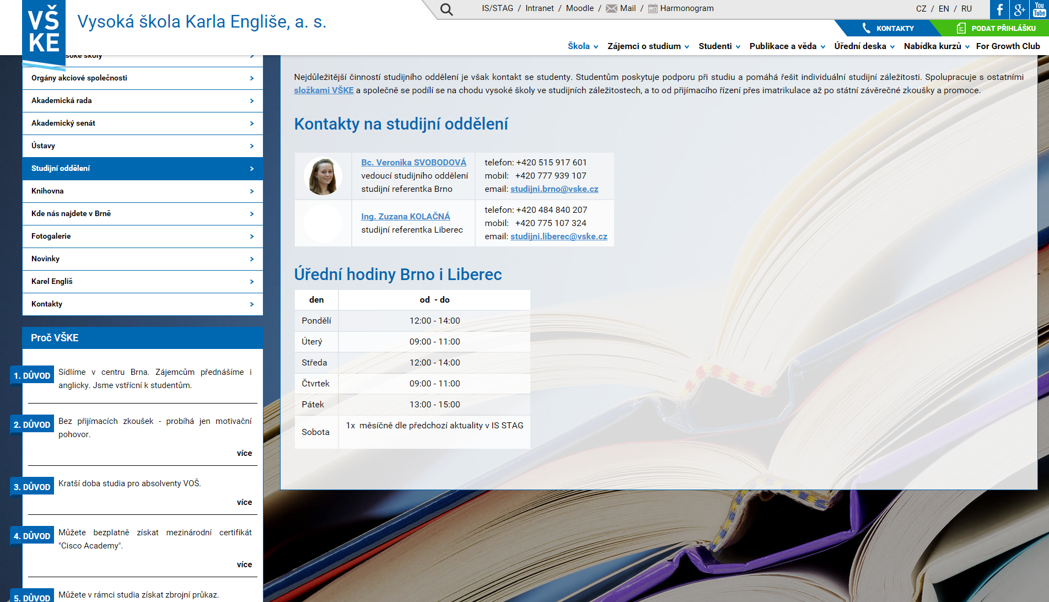Image resolution: width=1049 pixels, height=602 pixels.
Task: Open Karel Engliš in sidebar
Action: (x=142, y=282)
